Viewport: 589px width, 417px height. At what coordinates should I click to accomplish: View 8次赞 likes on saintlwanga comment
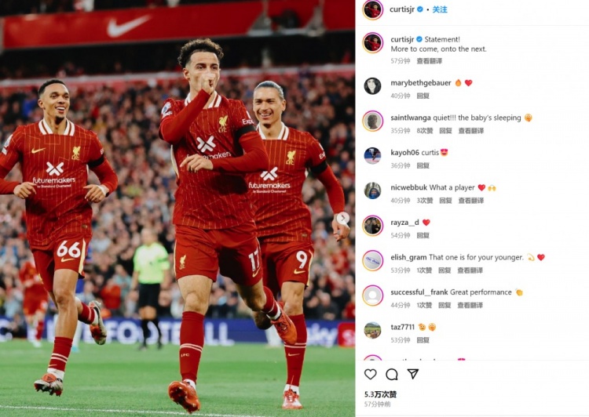425,130
